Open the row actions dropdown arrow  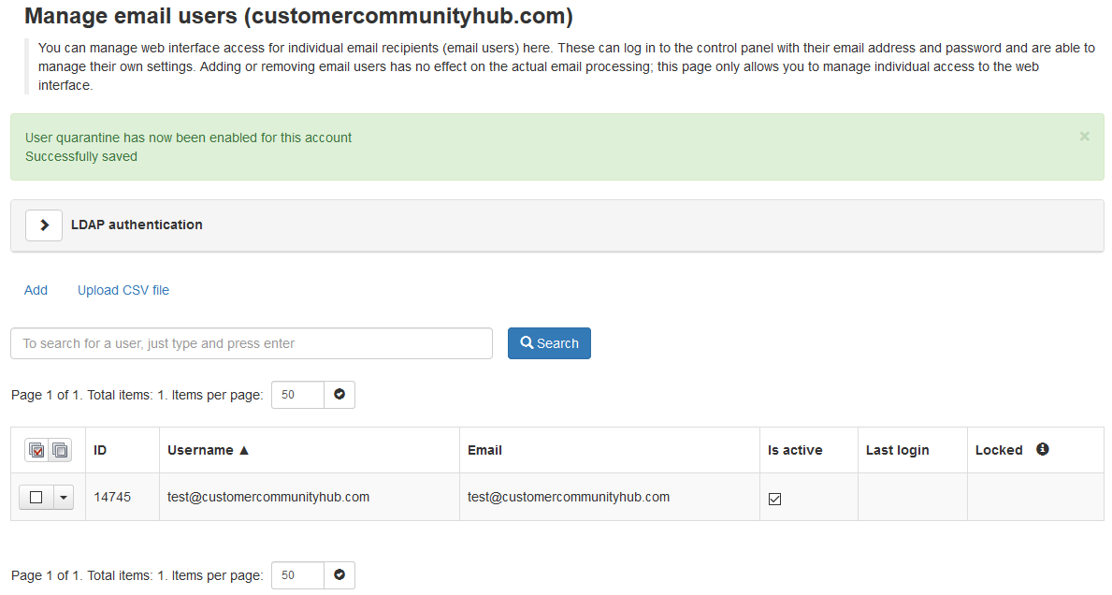pos(63,498)
